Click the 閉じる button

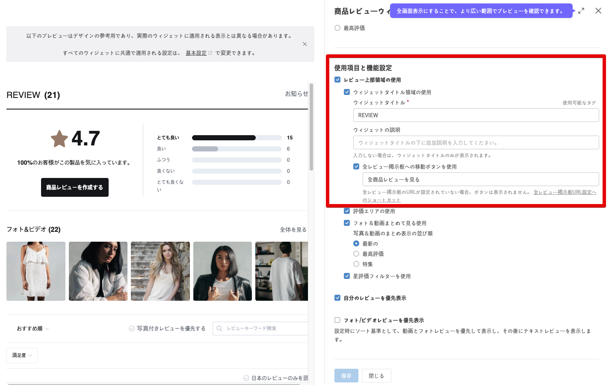[376, 376]
